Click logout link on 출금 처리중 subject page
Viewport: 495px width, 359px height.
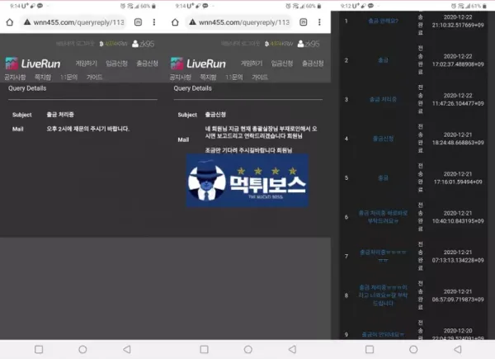(87, 44)
